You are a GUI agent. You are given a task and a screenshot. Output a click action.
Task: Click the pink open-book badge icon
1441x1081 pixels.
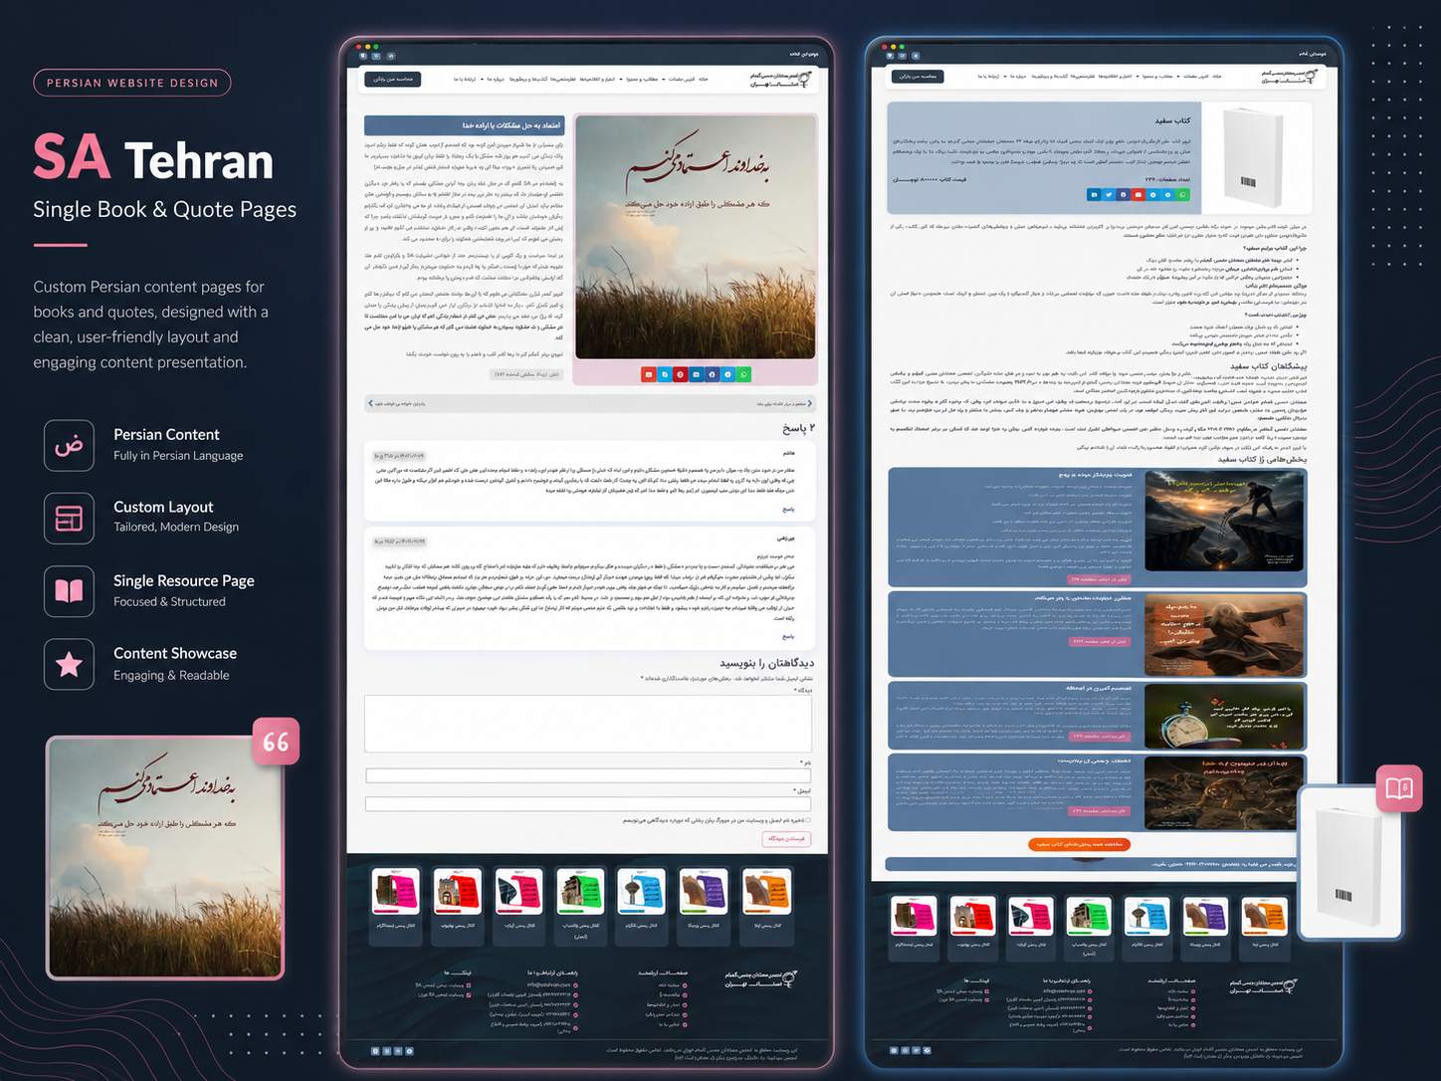pos(1399,789)
